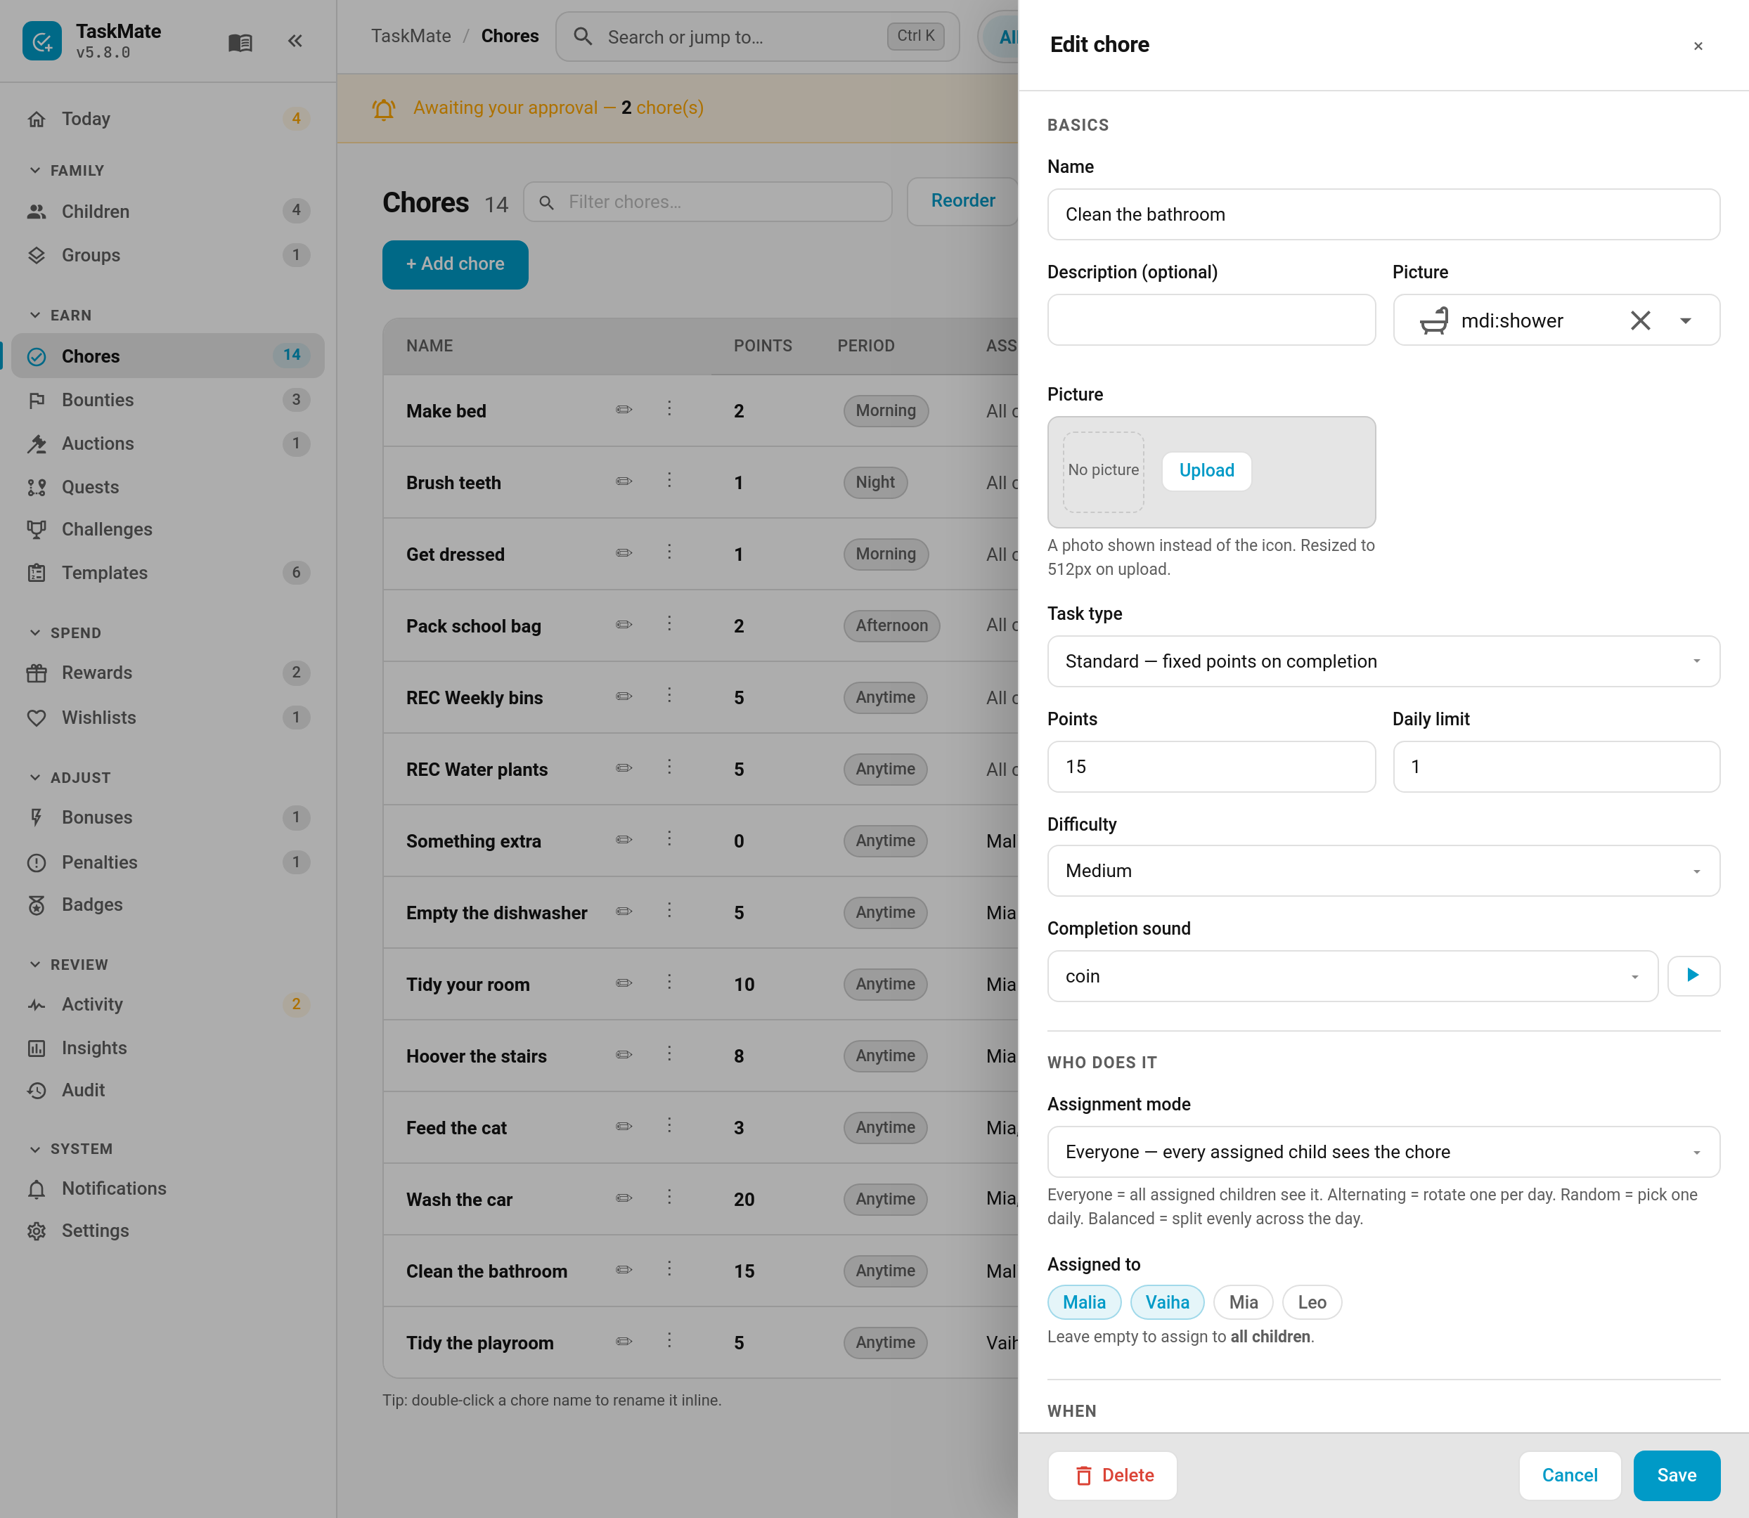Toggle Malia assignment chip
The image size is (1749, 1518).
[x=1084, y=1302]
